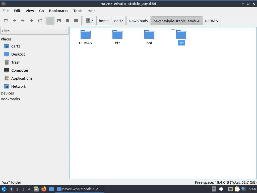The width and height of the screenshot is (257, 193).
Task: Launch file manager from taskbar quick launch
Action: (x=36, y=189)
